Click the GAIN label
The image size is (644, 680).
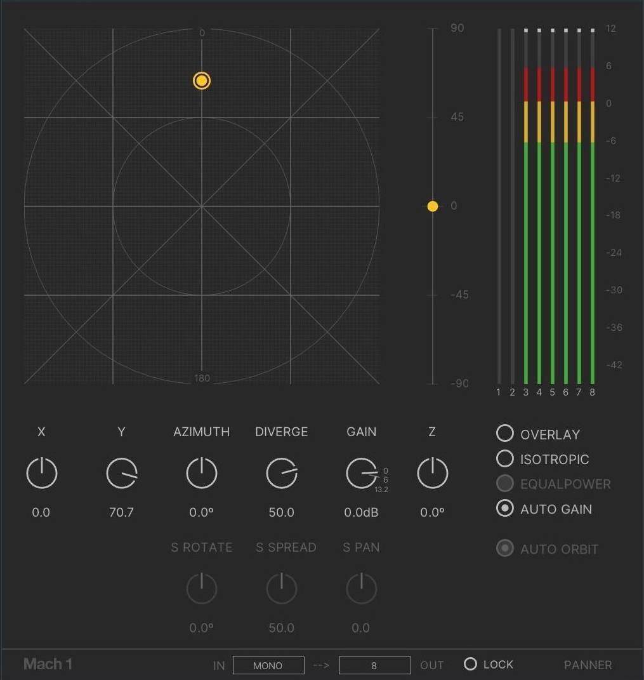[x=362, y=432]
